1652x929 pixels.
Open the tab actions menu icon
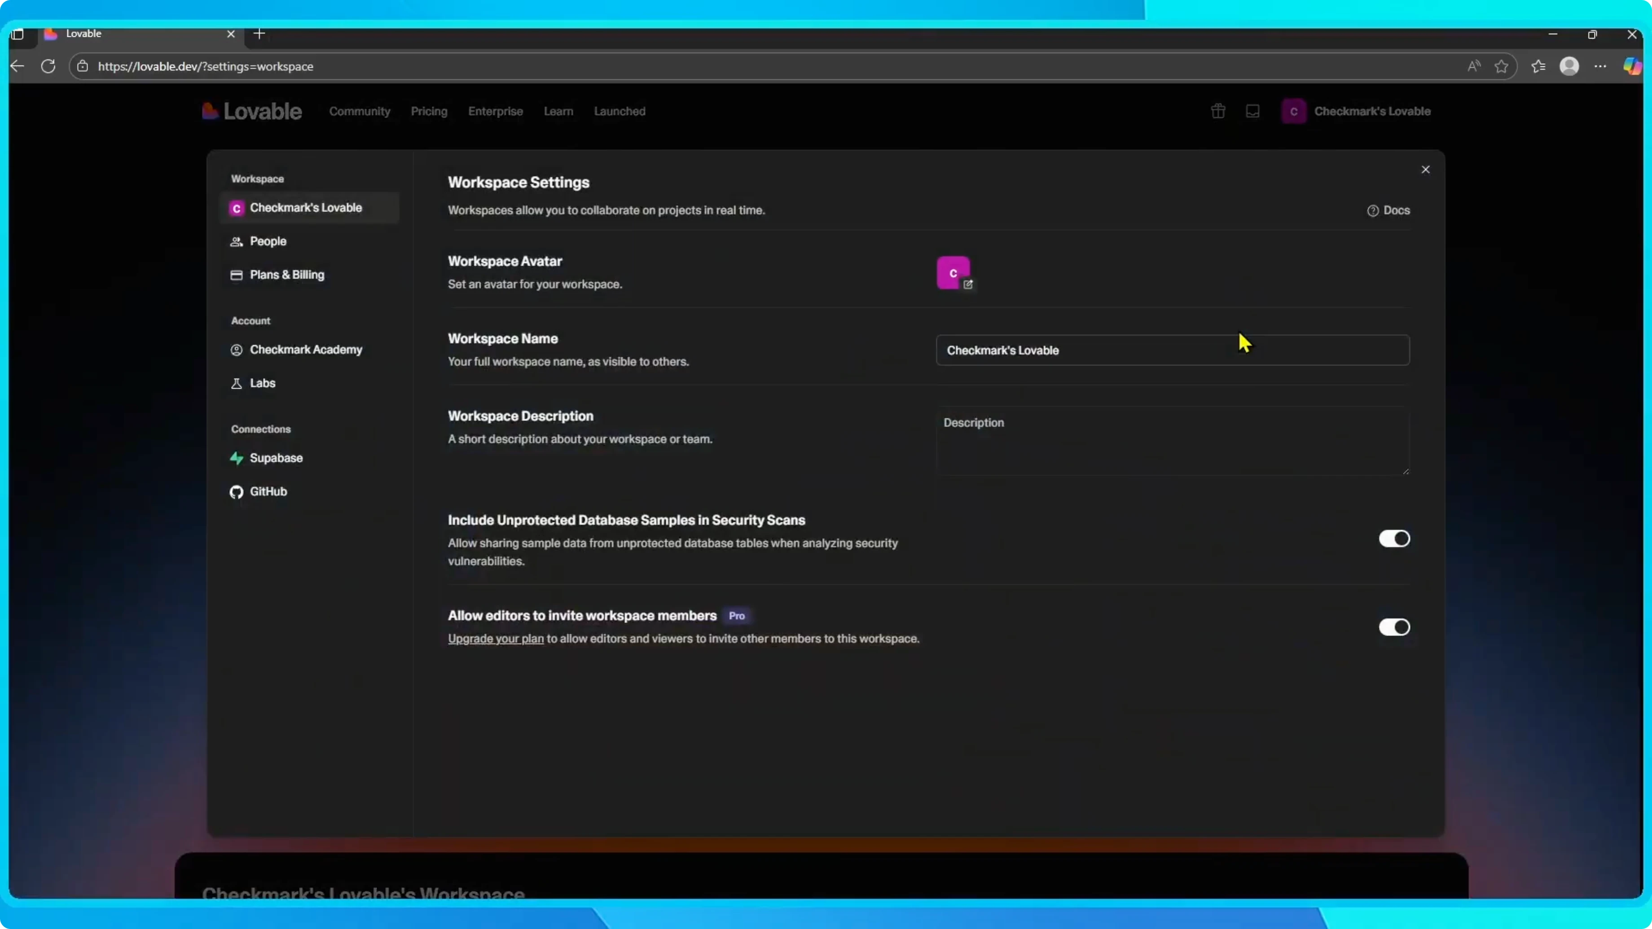[18, 34]
